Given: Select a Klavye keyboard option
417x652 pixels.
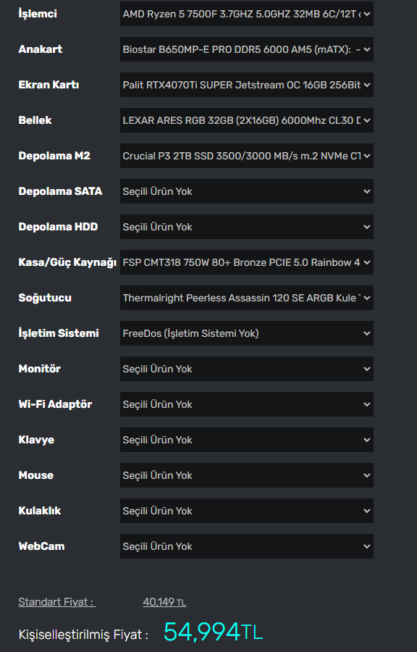Looking at the screenshot, I should tap(247, 440).
